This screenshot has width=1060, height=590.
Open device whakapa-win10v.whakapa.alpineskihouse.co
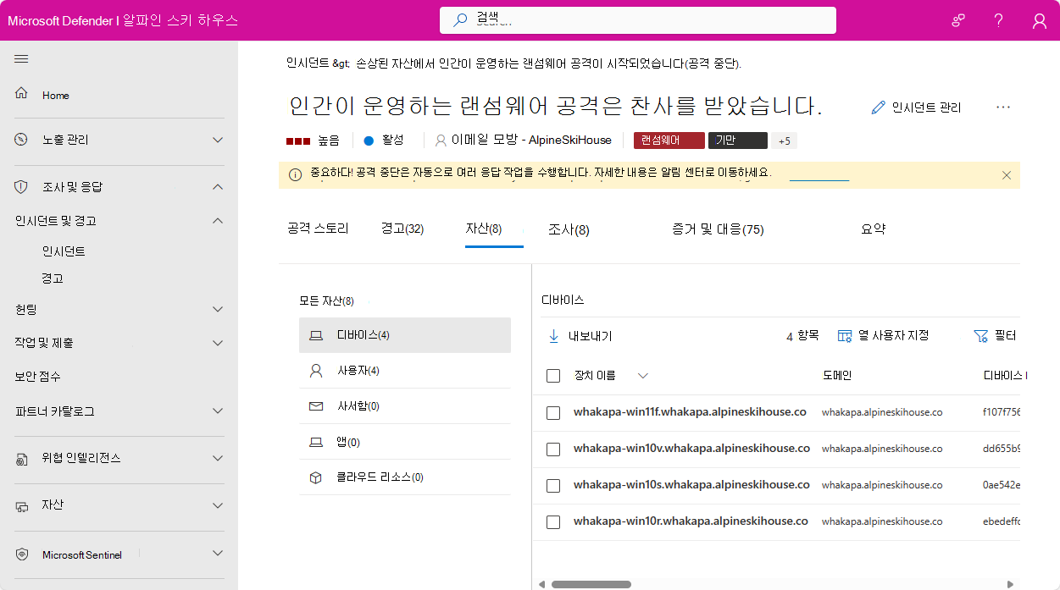(691, 449)
